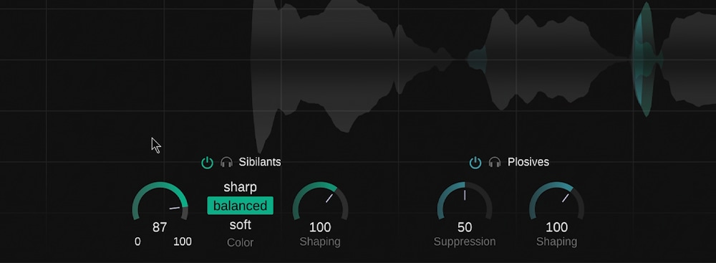716x263 pixels.
Task: Select the balanced color option
Action: click(x=240, y=206)
